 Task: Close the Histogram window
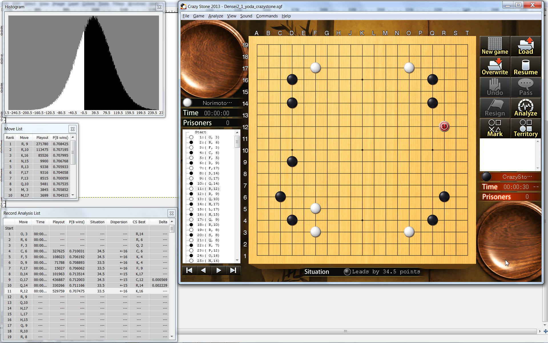(159, 7)
